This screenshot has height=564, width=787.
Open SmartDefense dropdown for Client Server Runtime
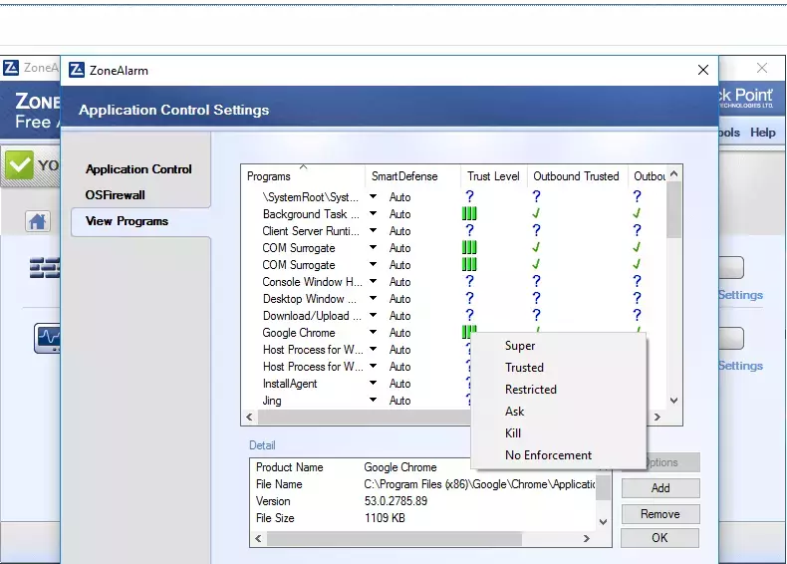click(x=373, y=230)
